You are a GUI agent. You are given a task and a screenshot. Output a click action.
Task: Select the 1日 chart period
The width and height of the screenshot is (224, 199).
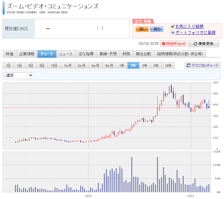pyautogui.click(x=8, y=65)
